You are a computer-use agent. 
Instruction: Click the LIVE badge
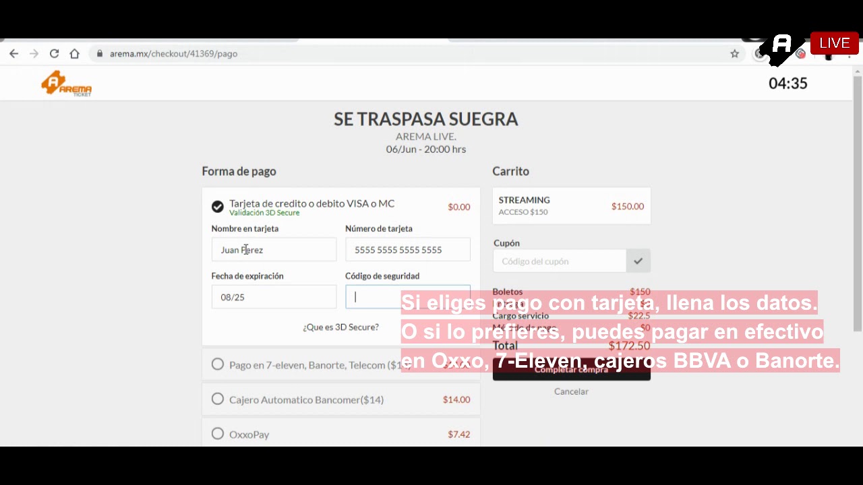(x=834, y=43)
